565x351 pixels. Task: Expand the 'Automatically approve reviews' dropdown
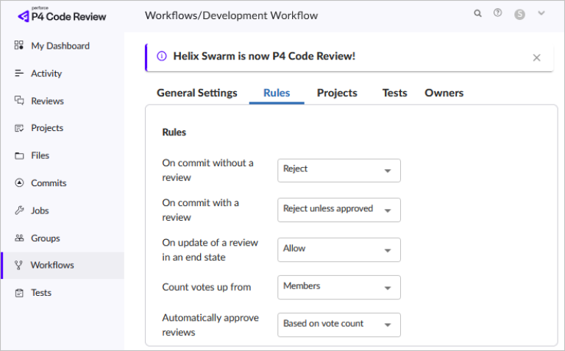339,325
